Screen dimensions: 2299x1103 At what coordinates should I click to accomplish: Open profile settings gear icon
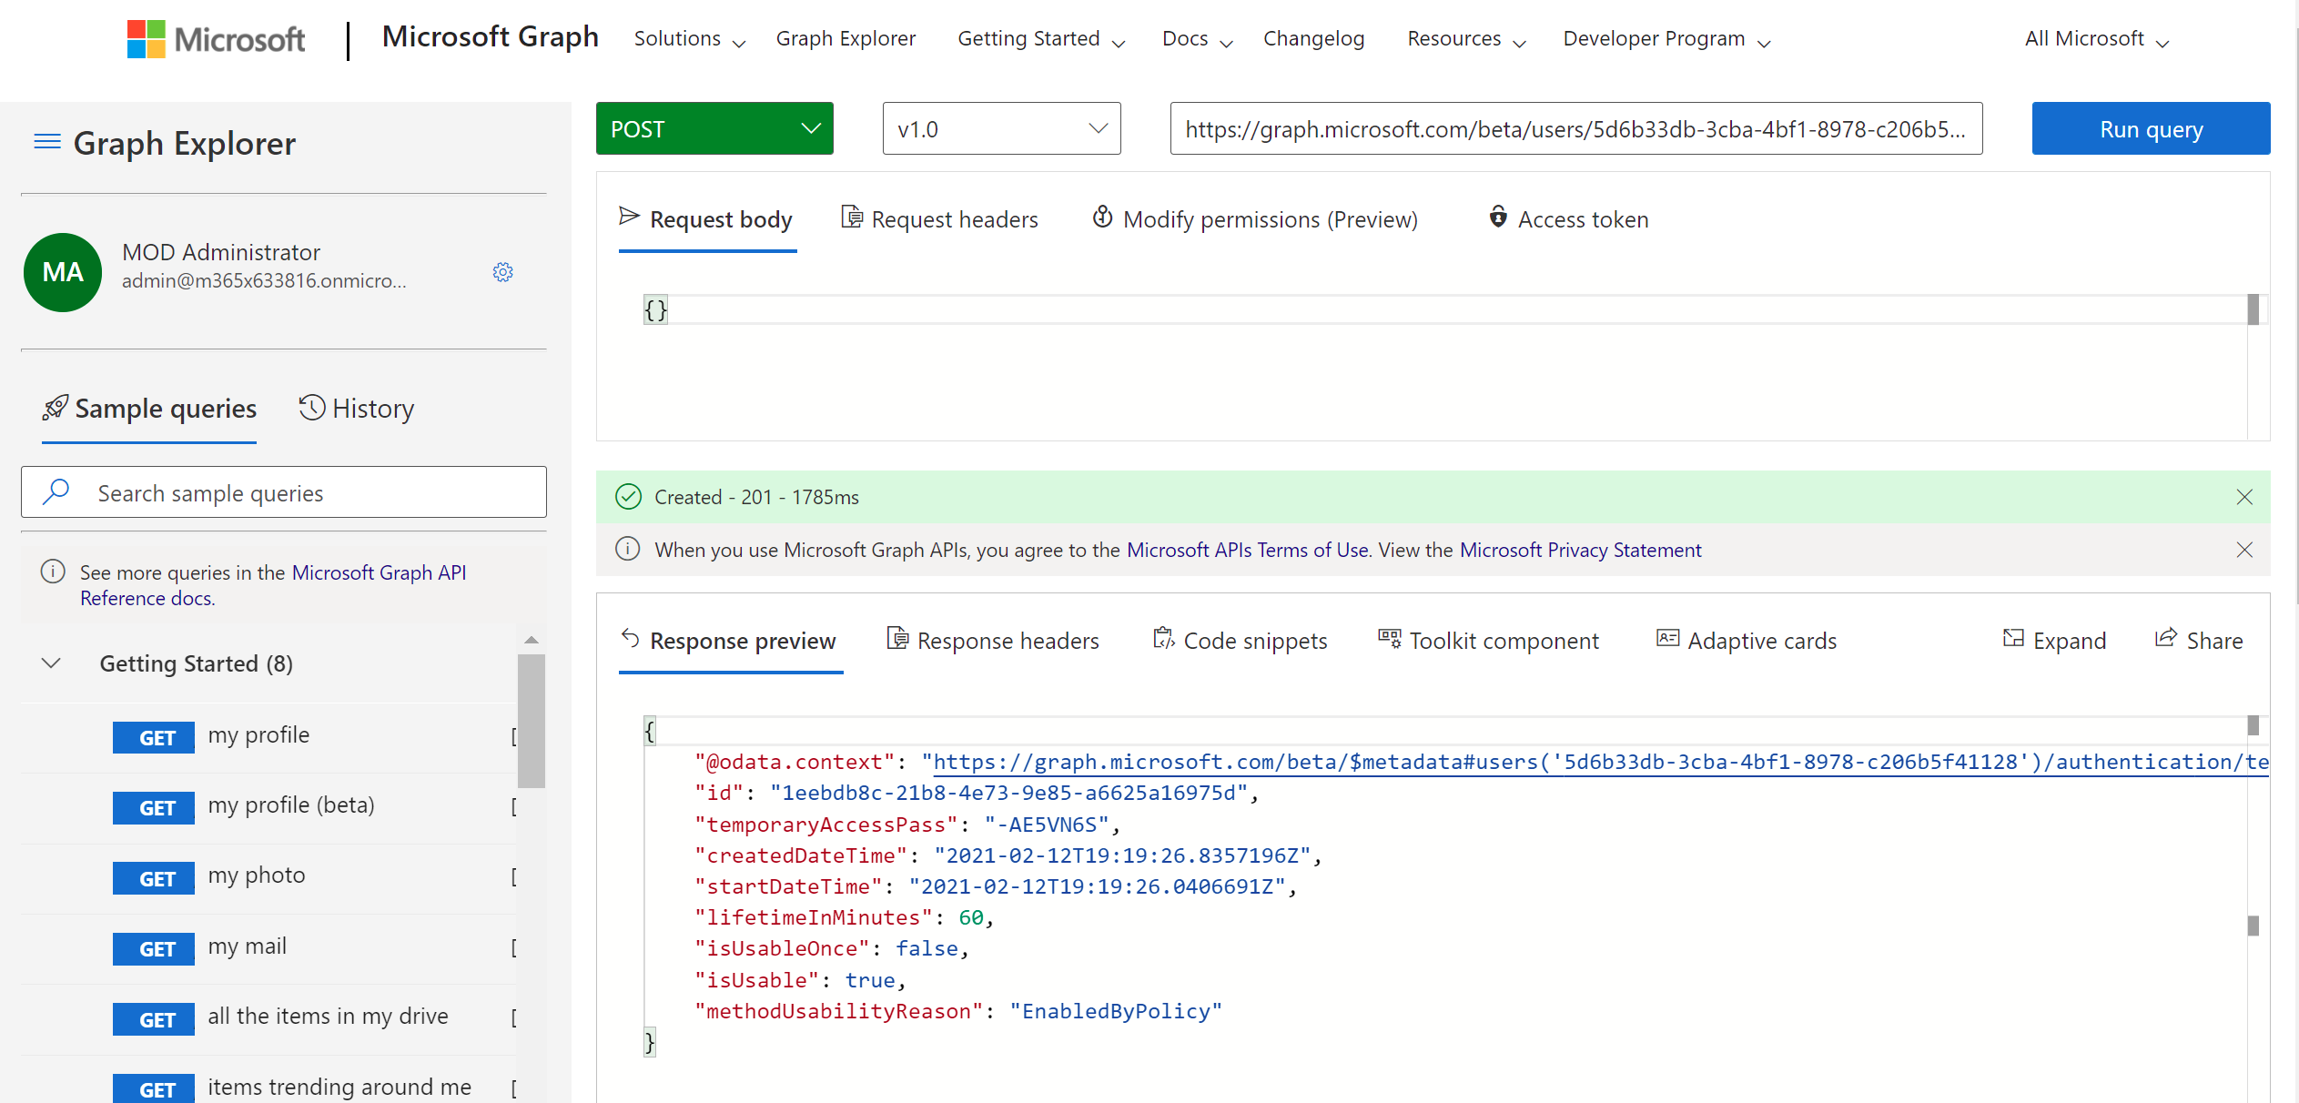tap(502, 272)
